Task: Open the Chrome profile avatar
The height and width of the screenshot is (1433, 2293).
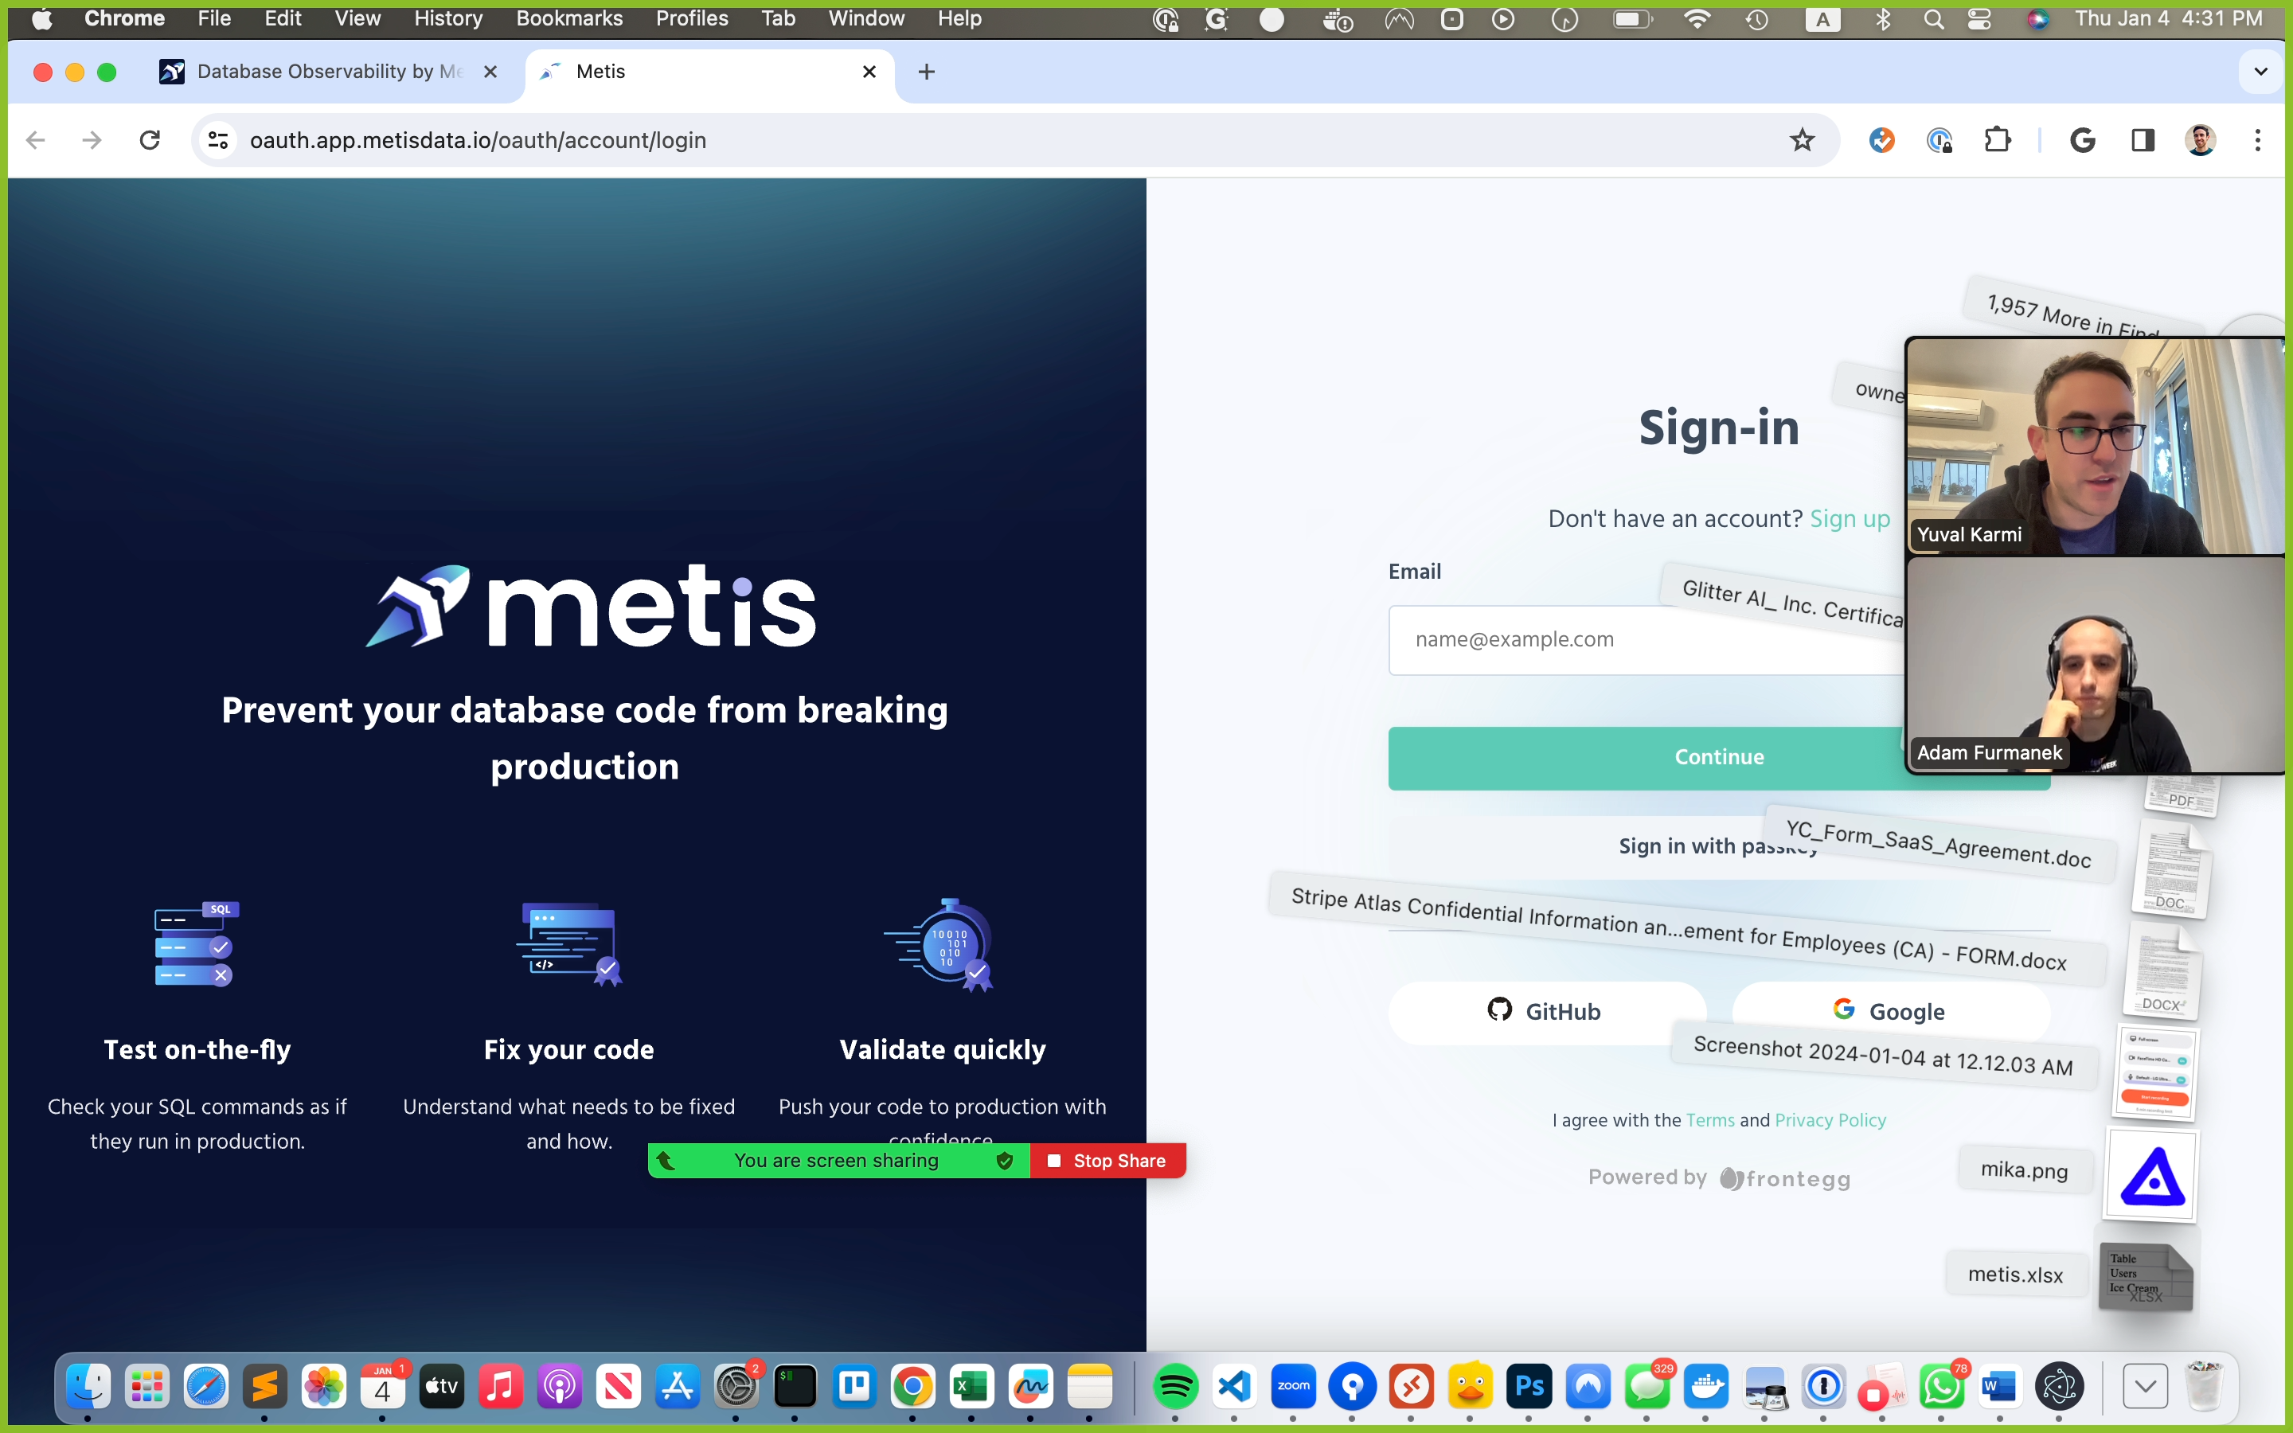Action: 2200,140
